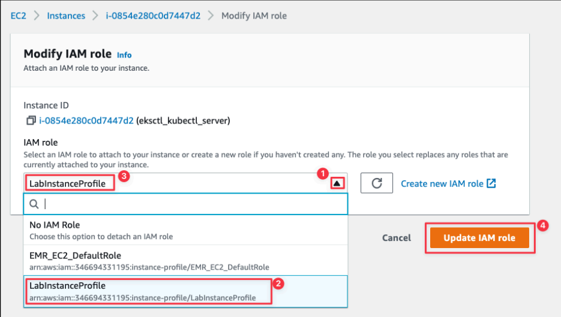This screenshot has width=561, height=317.
Task: Click the selected LabInstanceProfile dropdown value
Action: coord(67,184)
